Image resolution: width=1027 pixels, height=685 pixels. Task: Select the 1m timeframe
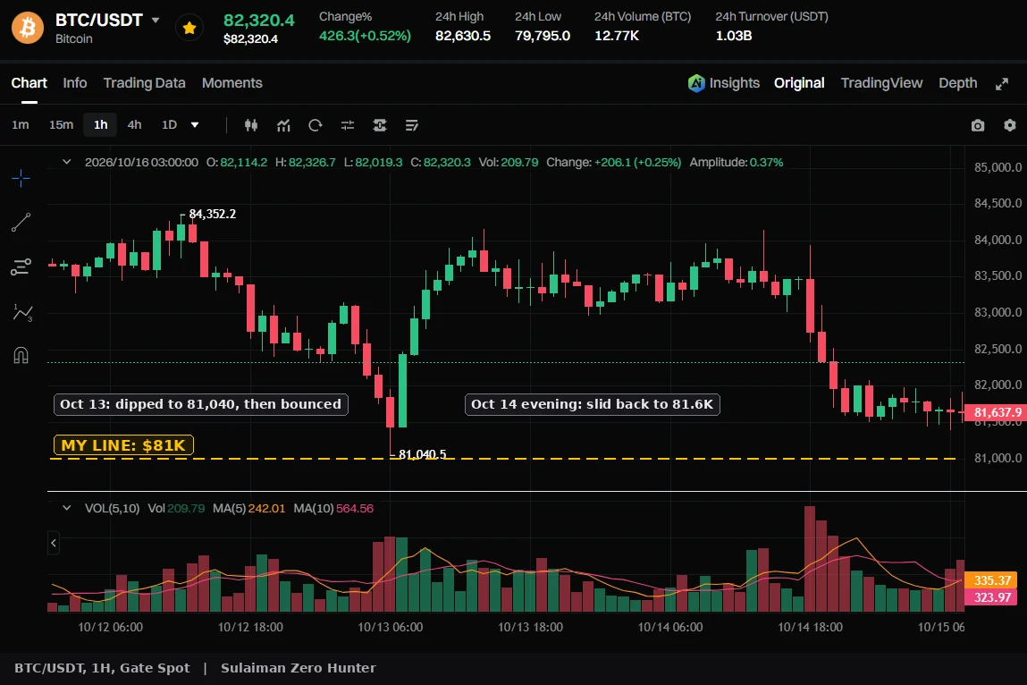21,124
